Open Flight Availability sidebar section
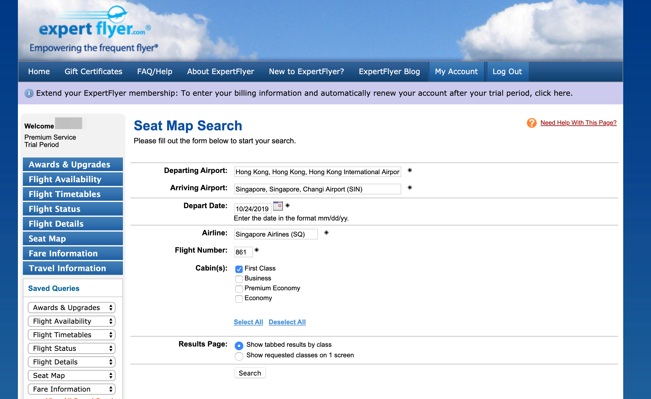Image resolution: width=651 pixels, height=399 pixels. pos(73,179)
